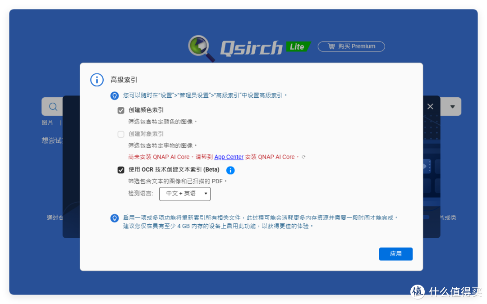The width and height of the screenshot is (487, 304).
Task: Click the 高级索引 dialog title text
Action: pyautogui.click(x=124, y=80)
